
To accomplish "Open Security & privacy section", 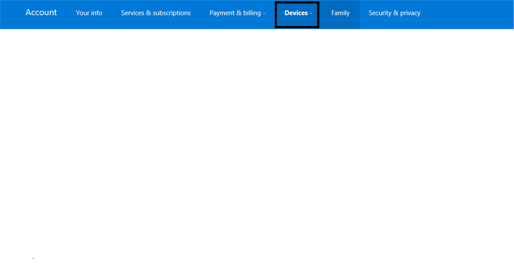I will tap(395, 13).
